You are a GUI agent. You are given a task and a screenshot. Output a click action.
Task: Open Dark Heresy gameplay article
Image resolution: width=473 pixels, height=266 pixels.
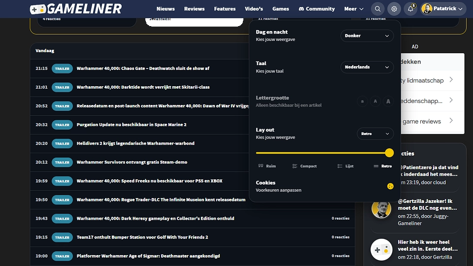coord(155,218)
